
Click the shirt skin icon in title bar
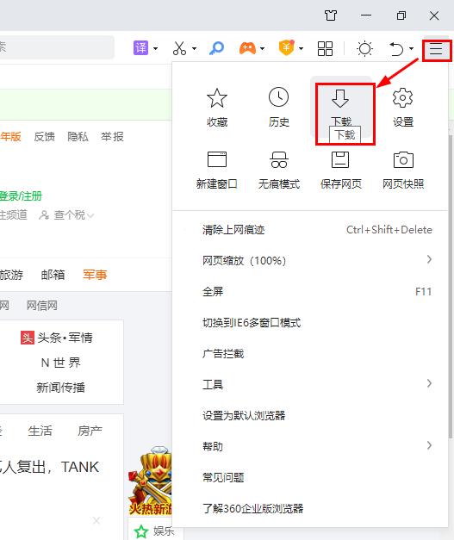331,16
